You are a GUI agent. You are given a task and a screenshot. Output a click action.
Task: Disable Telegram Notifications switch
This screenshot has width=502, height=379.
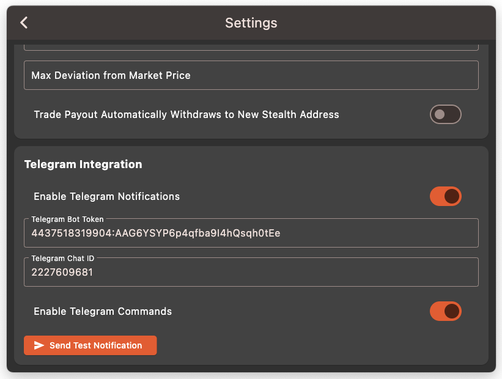[x=445, y=196]
